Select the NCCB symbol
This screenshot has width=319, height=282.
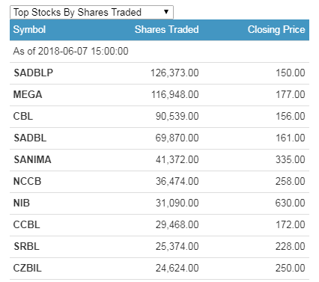coord(27,181)
